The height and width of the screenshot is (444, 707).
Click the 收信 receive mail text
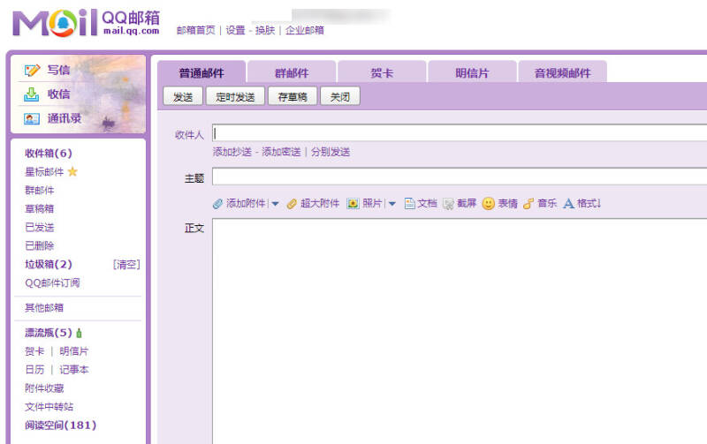pos(58,94)
